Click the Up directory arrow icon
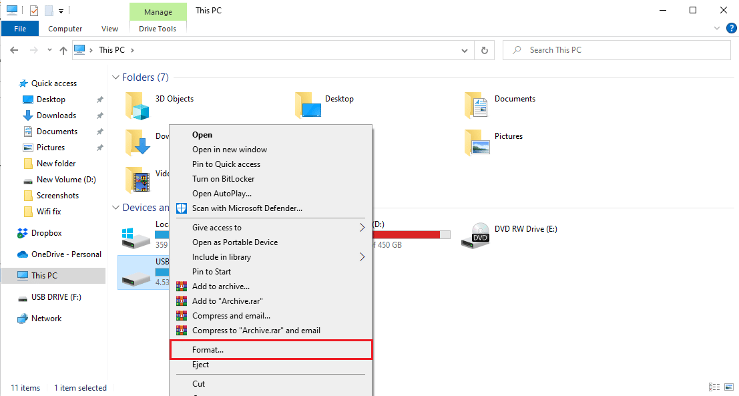 coord(63,51)
